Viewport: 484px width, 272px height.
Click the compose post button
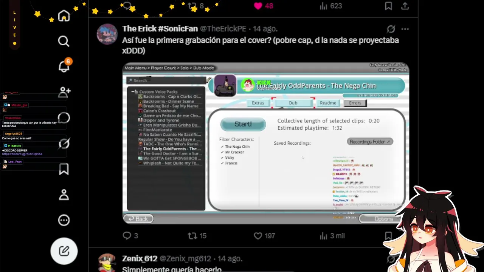[x=64, y=251]
